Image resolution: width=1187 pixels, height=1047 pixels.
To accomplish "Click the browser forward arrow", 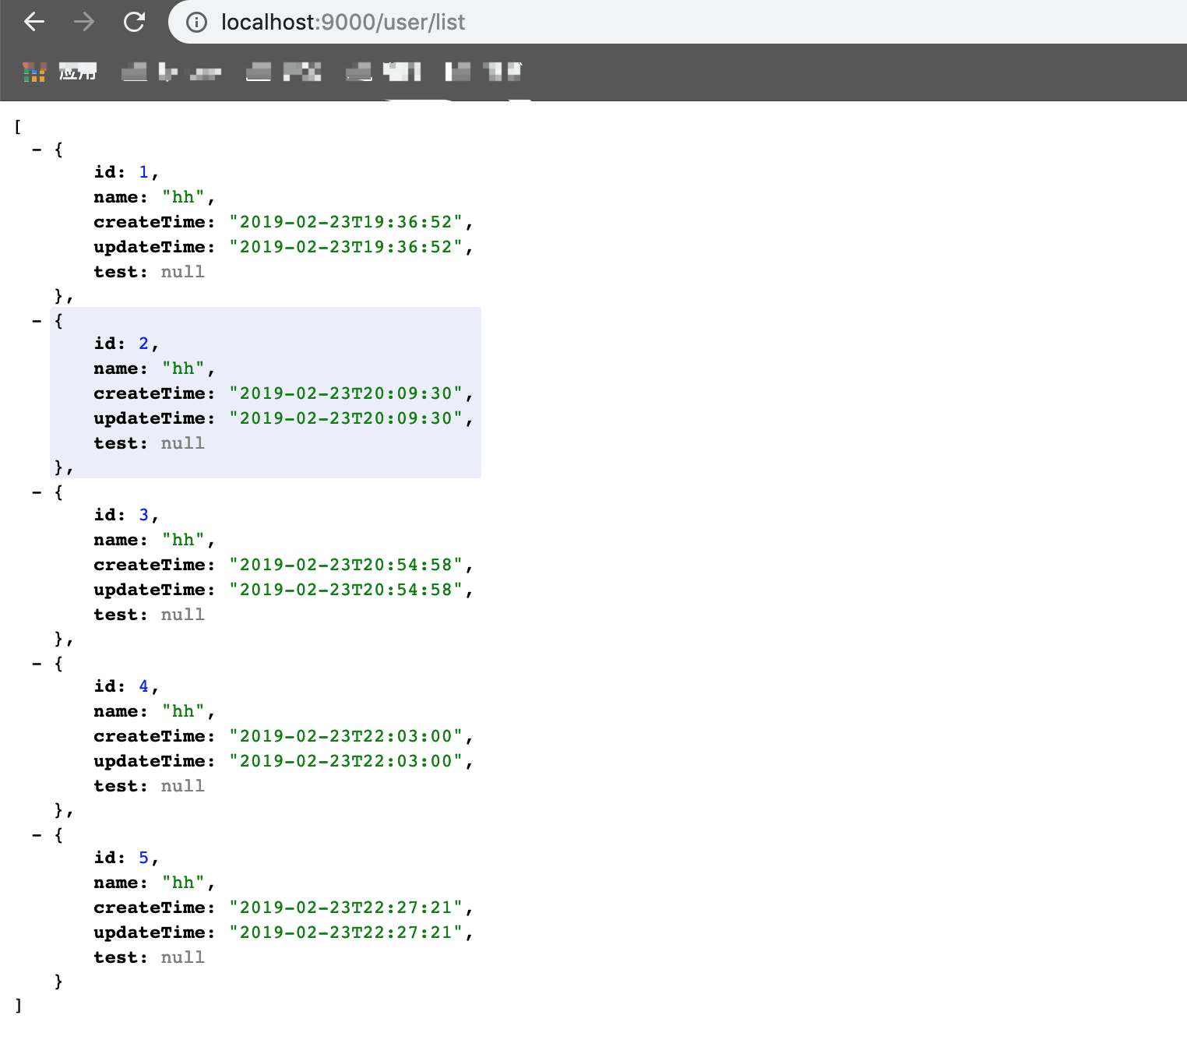I will [x=84, y=22].
